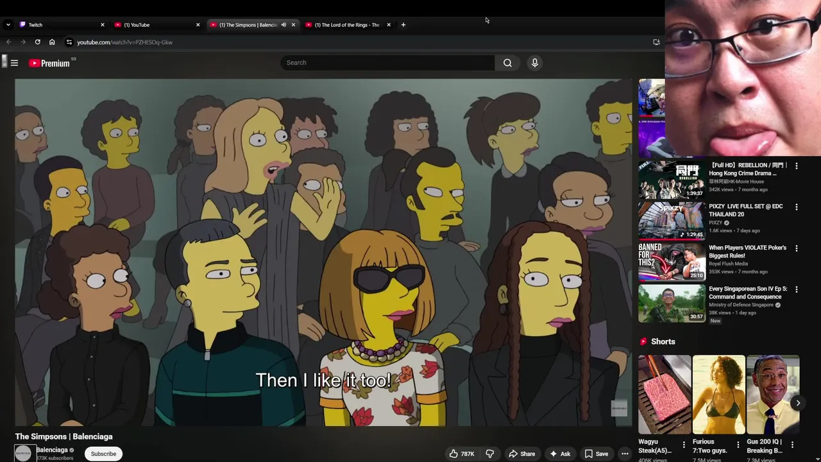Open Wagyu Steak short thumbnail

[664, 395]
